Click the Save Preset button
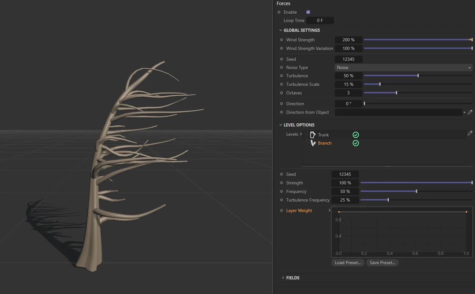The width and height of the screenshot is (475, 294). point(382,263)
